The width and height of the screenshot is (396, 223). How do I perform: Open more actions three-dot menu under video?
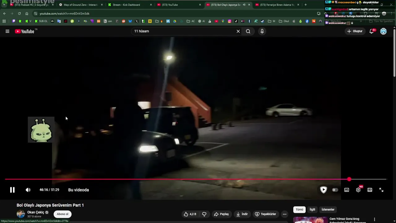click(x=285, y=214)
